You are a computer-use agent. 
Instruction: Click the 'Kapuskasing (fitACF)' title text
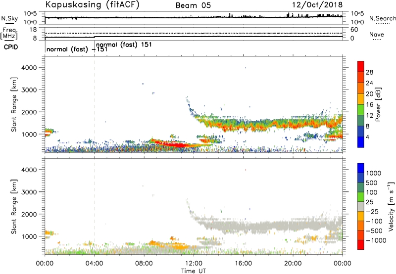(92, 5)
